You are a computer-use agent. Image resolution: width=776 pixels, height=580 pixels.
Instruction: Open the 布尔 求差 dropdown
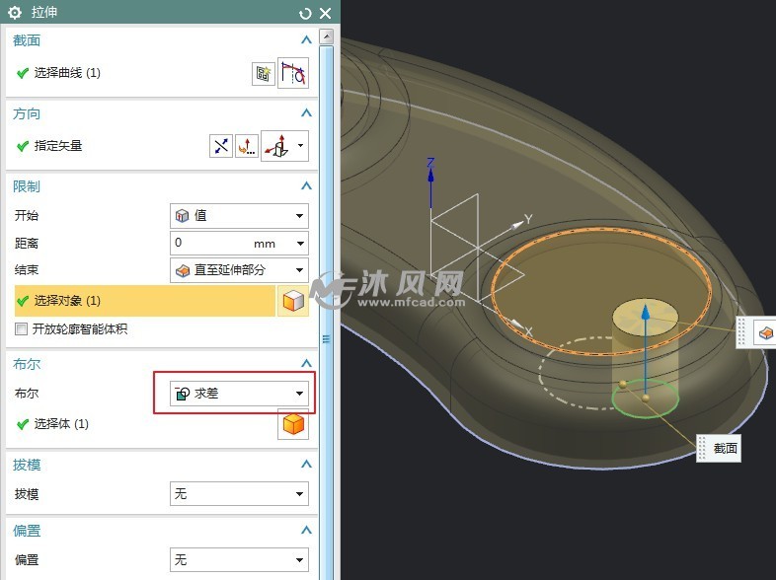click(239, 394)
